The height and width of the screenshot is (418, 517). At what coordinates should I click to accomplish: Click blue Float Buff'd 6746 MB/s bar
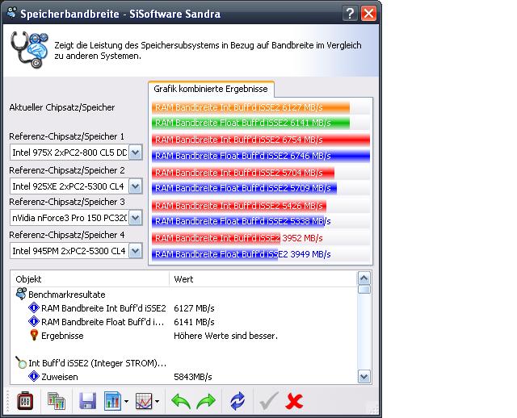(x=261, y=156)
